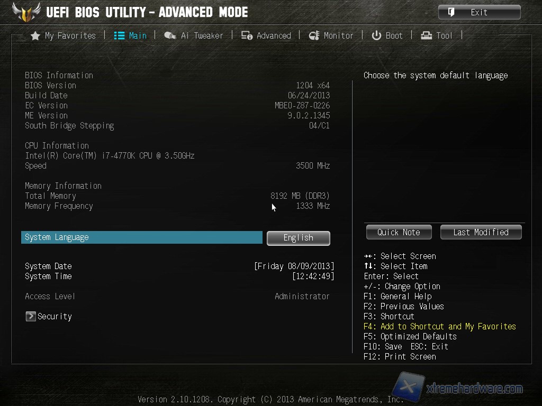Screen dimensions: 542x406
Task: Click the Quick Note button
Action: coord(399,232)
